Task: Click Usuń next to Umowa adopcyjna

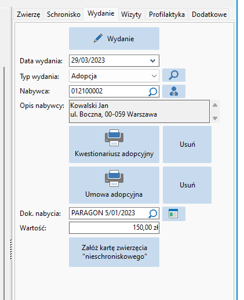Action: pos(187,185)
